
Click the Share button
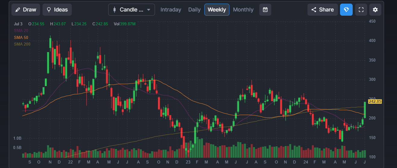point(323,10)
